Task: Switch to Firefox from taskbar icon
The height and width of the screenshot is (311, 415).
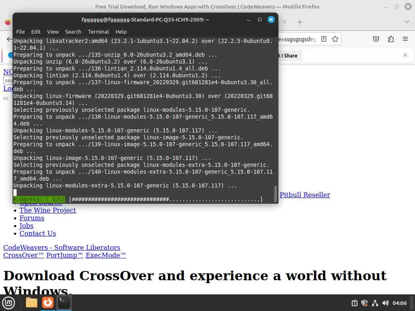Action: coord(48,302)
